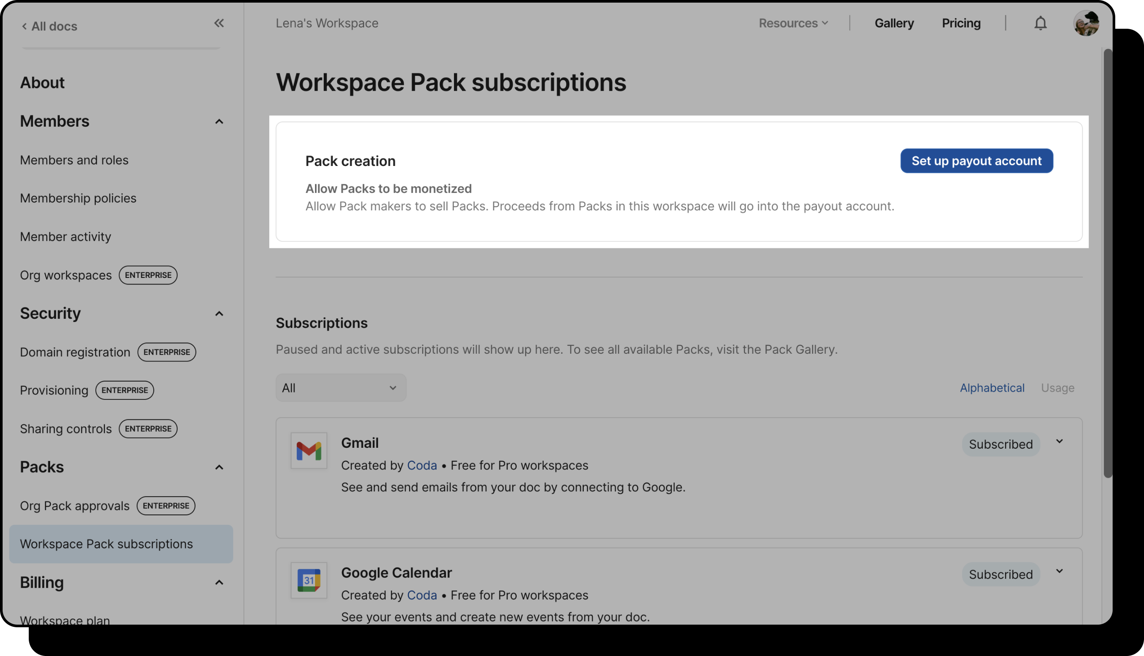Collapse the Security sidebar section
1144x656 pixels.
click(219, 314)
